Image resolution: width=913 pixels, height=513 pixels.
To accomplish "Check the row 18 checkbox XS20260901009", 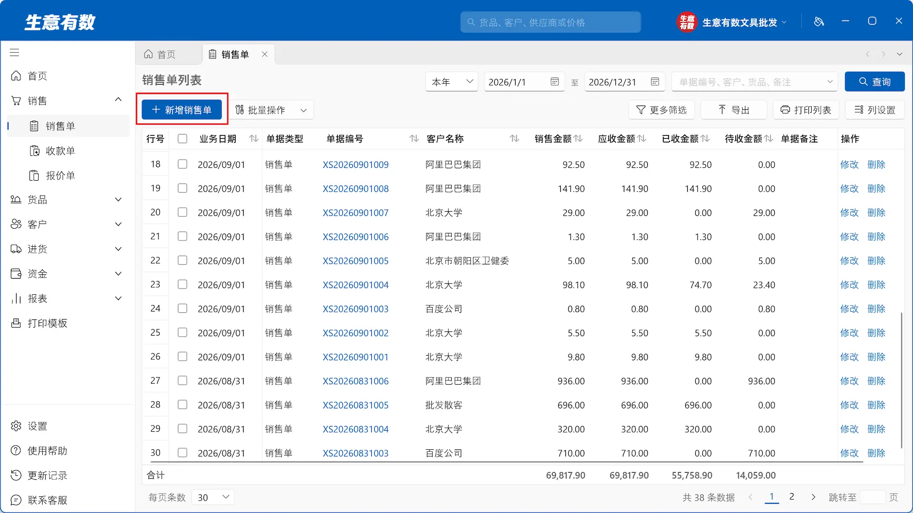I will 182,164.
